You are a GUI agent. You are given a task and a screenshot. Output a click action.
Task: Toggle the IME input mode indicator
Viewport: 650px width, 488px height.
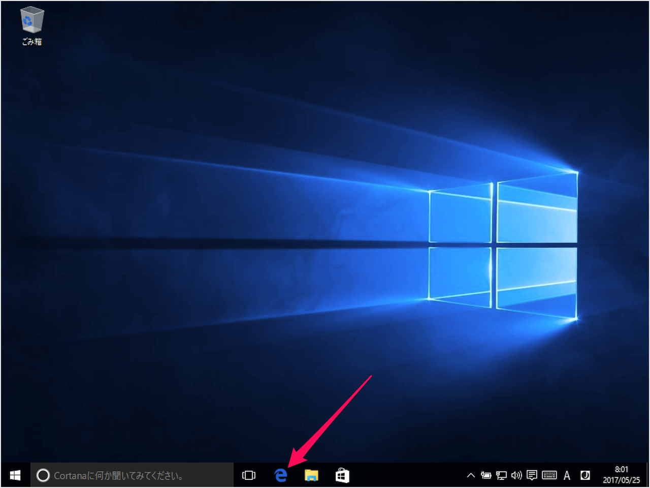click(x=567, y=475)
